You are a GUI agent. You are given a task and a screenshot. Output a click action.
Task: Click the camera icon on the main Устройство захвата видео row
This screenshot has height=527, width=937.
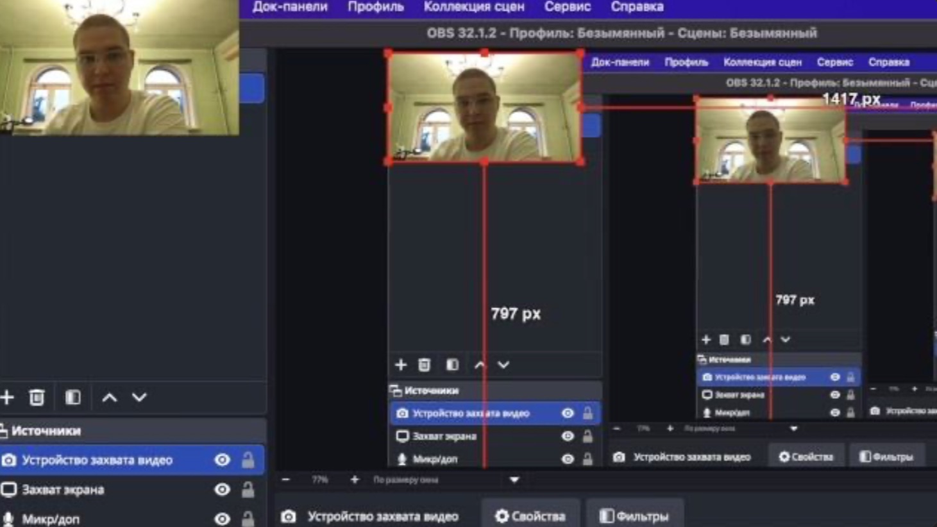9,460
